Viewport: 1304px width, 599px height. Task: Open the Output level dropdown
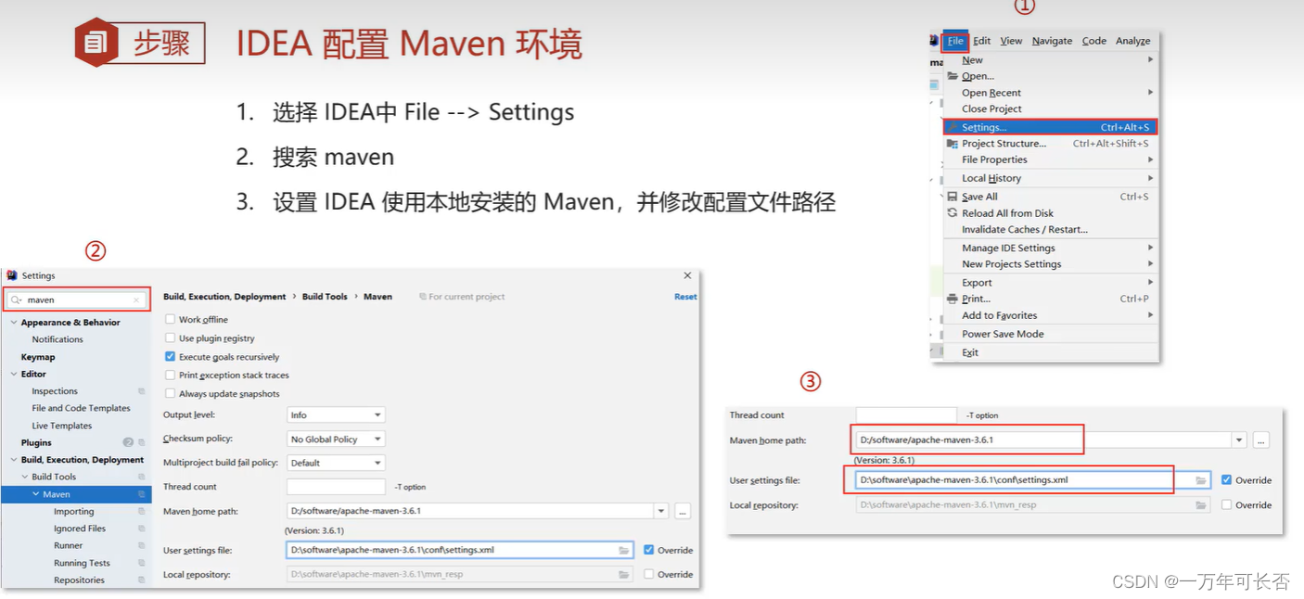(337, 415)
